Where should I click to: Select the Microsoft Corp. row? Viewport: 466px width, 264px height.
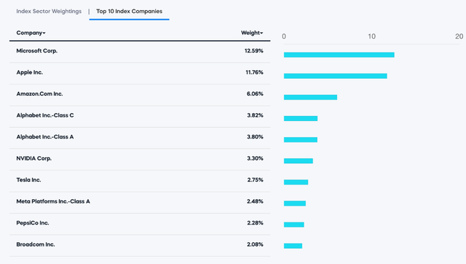[140, 51]
